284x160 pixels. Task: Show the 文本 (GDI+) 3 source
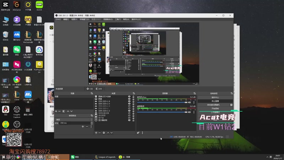(x=129, y=106)
